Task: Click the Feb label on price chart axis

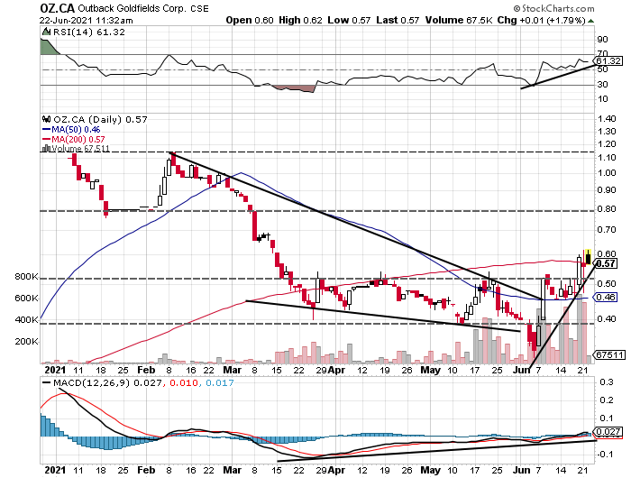Action: coord(146,370)
